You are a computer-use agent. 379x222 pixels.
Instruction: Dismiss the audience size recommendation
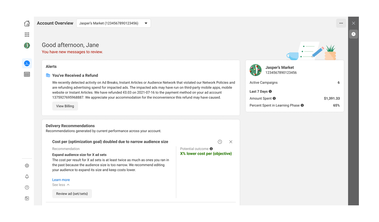click(231, 142)
